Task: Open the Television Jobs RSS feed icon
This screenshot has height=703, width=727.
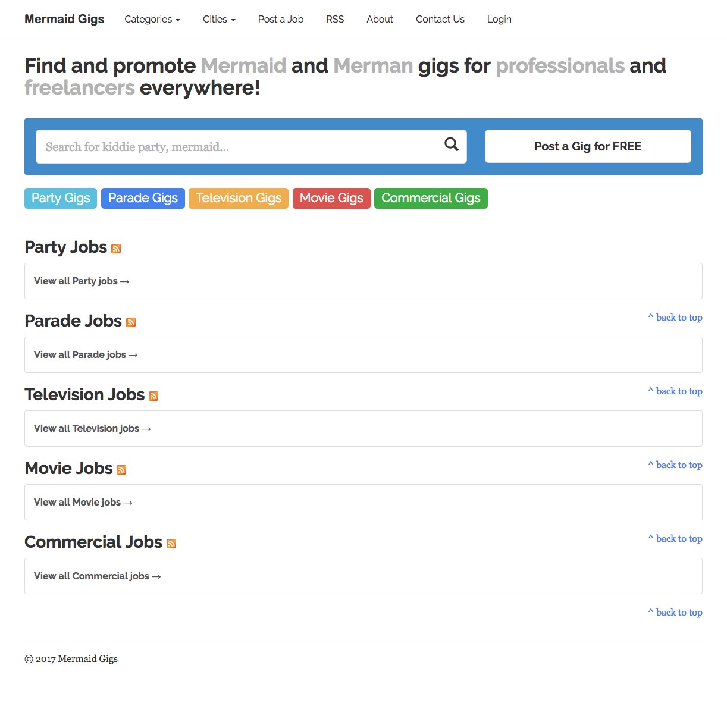Action: click(153, 396)
